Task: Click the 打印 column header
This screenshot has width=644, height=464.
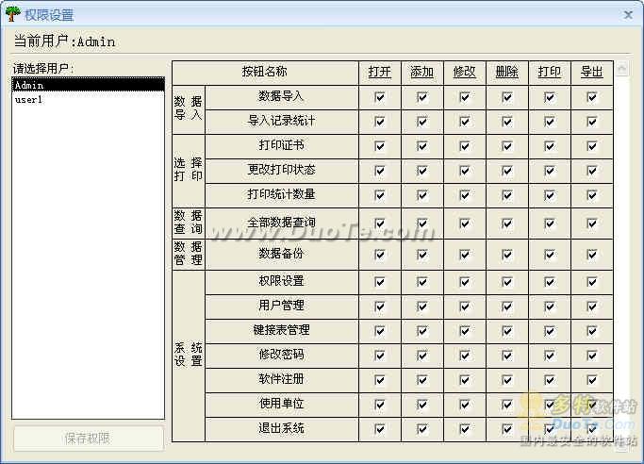Action: [x=550, y=72]
